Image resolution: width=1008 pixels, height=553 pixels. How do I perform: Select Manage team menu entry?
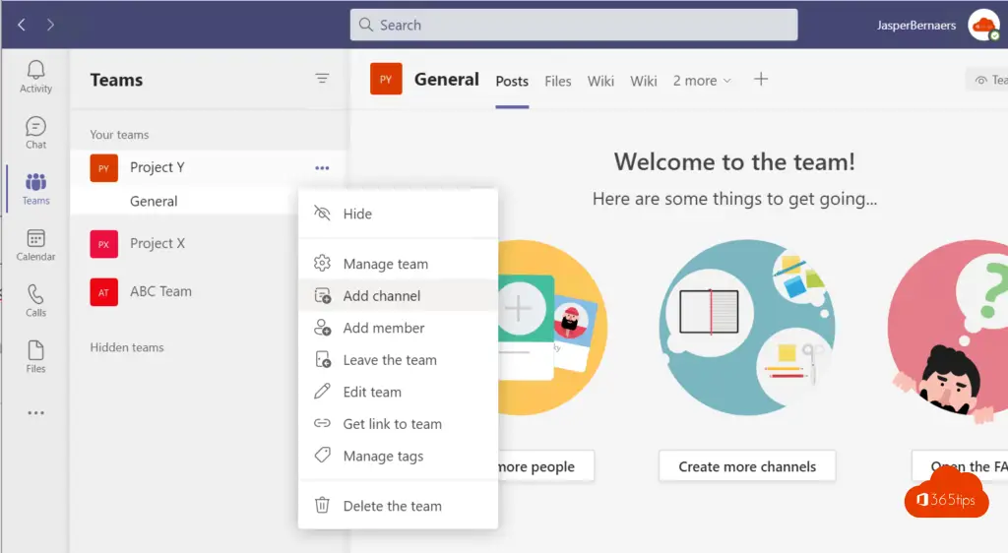[385, 264]
